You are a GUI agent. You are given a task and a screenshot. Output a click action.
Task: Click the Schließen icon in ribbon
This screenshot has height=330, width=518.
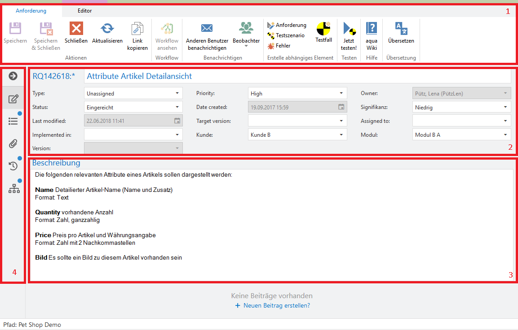coord(76,29)
